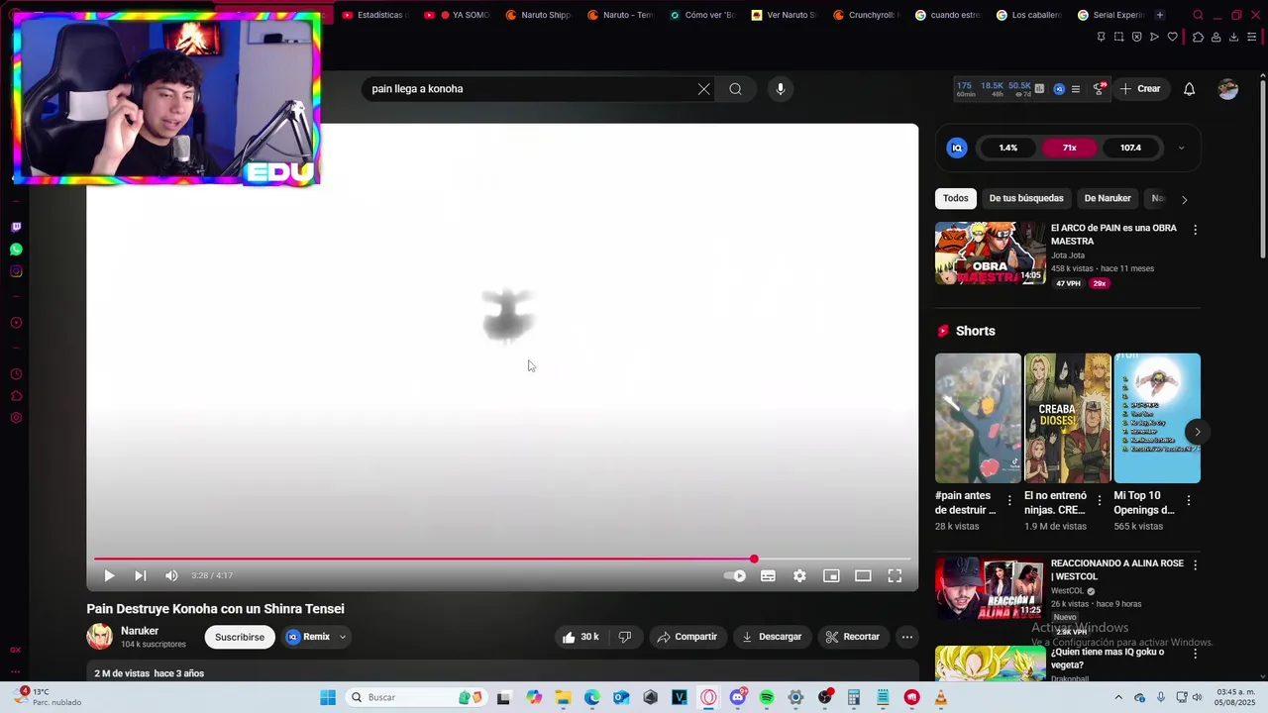Open a new browser tab with plus
This screenshot has width=1268, height=713.
click(1160, 15)
